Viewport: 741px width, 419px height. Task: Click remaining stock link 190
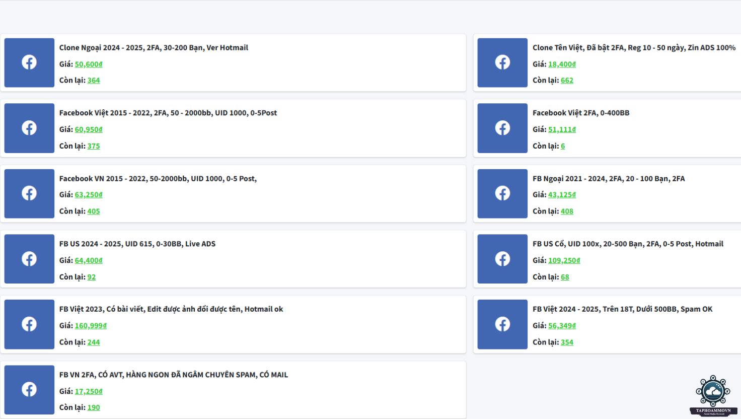[94, 407]
